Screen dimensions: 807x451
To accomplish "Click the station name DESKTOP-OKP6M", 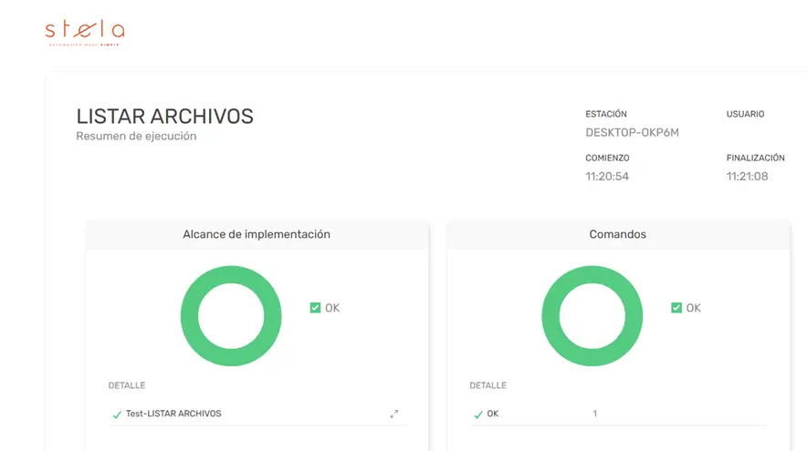I will pyautogui.click(x=632, y=133).
